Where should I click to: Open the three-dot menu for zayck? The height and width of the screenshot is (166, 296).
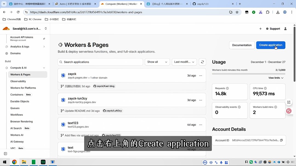201,76
